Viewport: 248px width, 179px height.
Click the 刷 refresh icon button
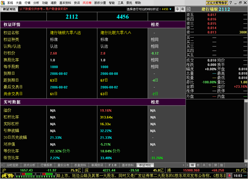[x=183, y=9]
